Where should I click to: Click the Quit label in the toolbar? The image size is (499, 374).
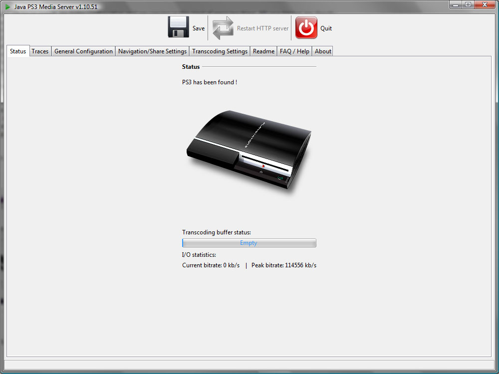pos(326,28)
